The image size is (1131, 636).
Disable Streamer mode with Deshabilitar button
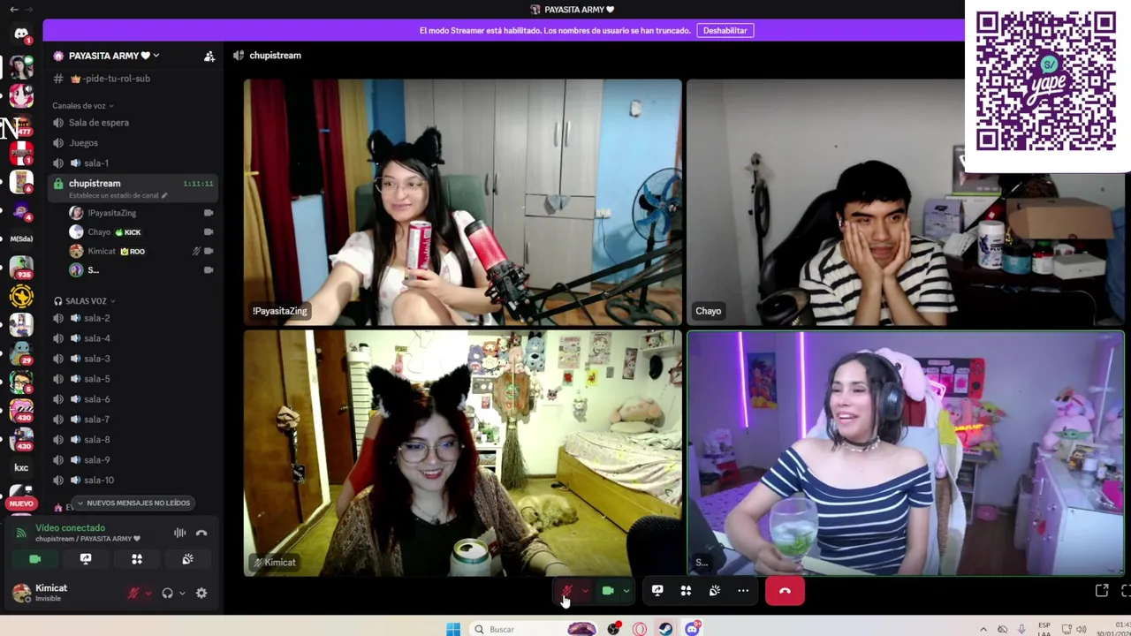click(725, 30)
